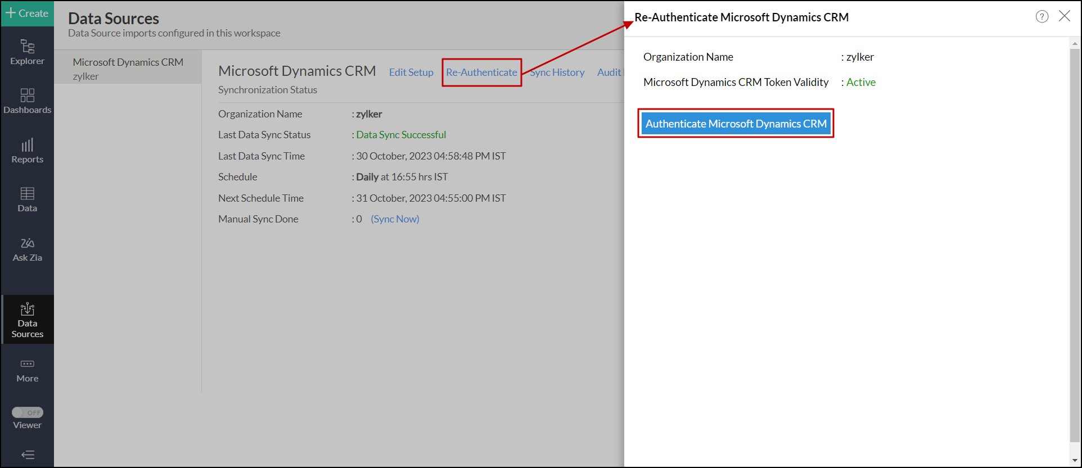1082x468 pixels.
Task: Click the 'Data Source imports configured in this workspace' subtitle
Action: coord(174,33)
